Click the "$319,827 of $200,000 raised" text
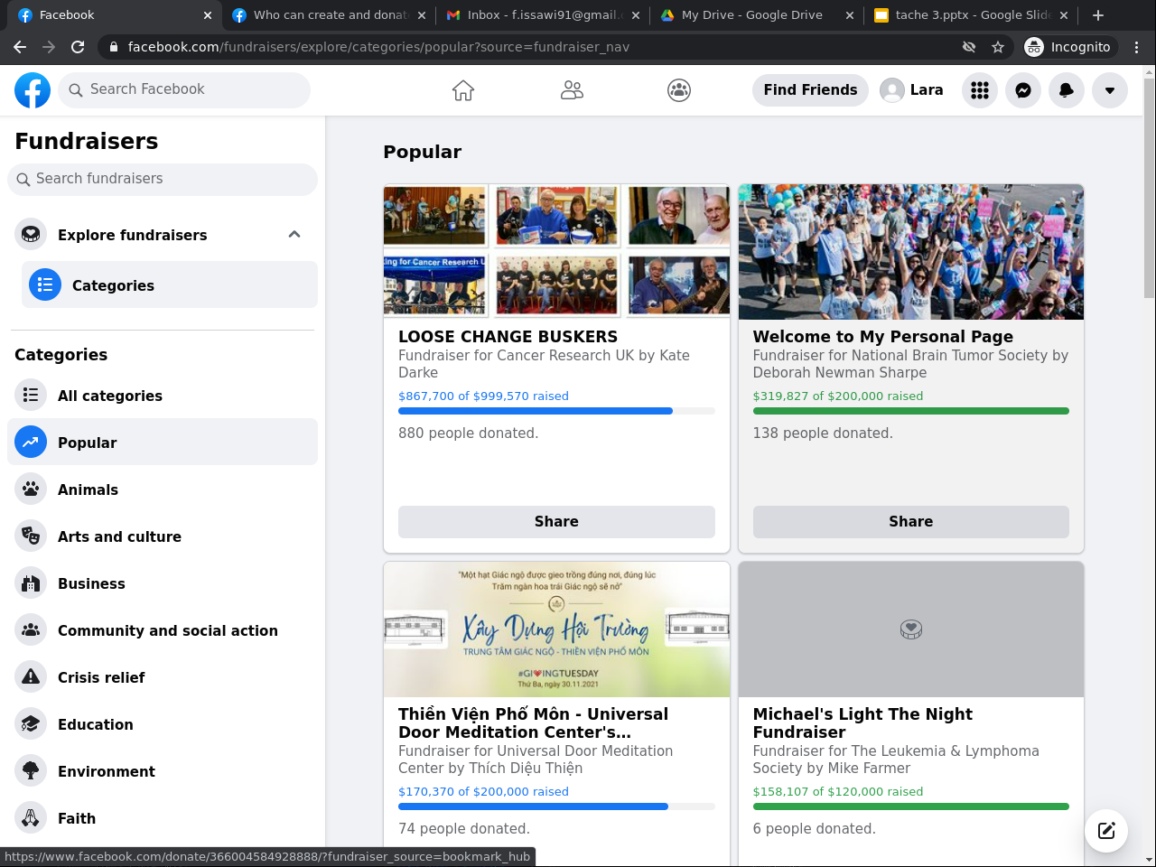 [x=838, y=396]
